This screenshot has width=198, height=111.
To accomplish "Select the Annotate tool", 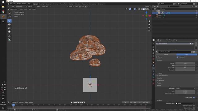I will coord(9,36).
